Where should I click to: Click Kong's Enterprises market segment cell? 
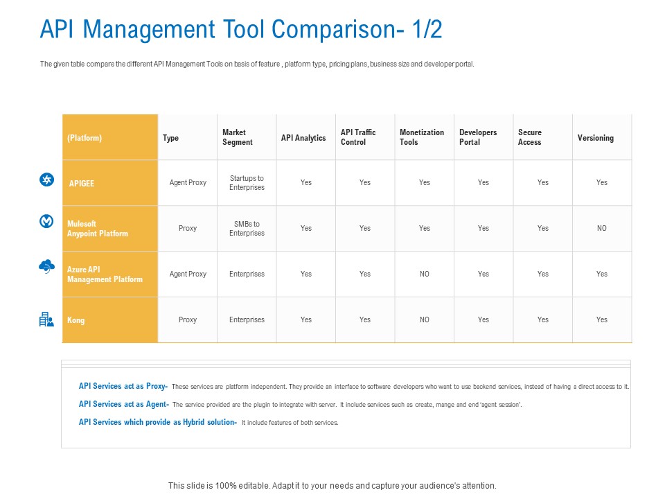point(247,320)
